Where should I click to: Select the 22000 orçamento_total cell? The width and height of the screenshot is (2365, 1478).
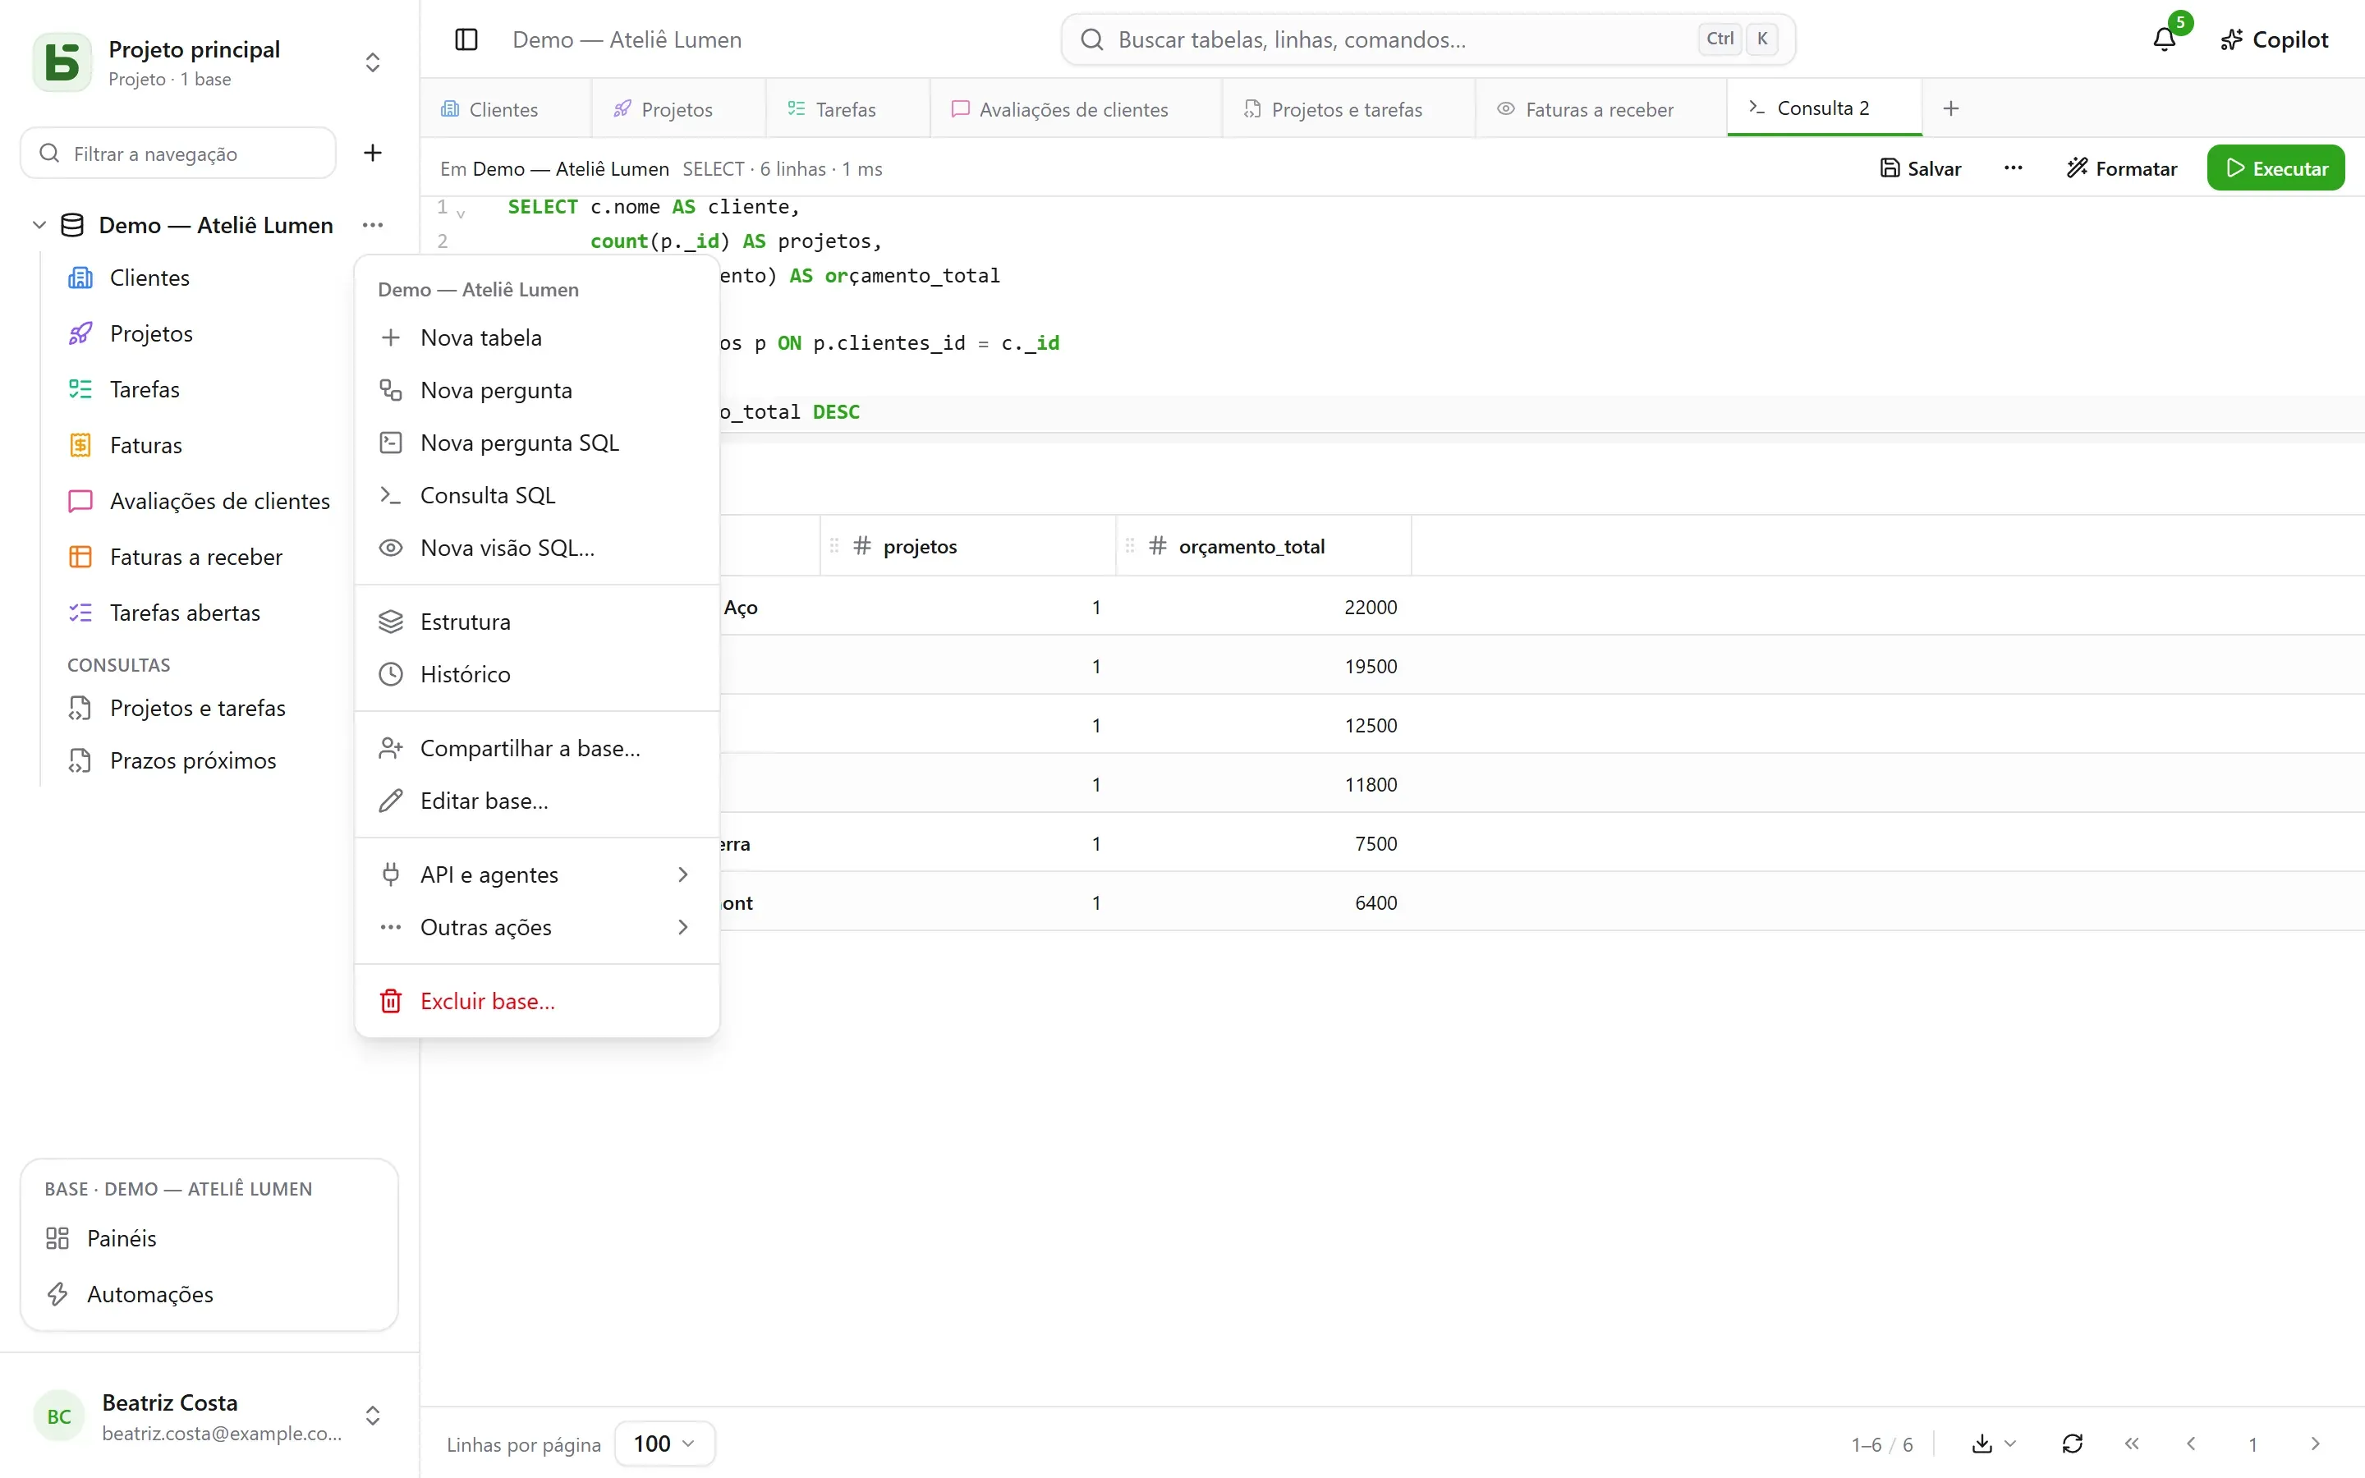pos(1263,606)
